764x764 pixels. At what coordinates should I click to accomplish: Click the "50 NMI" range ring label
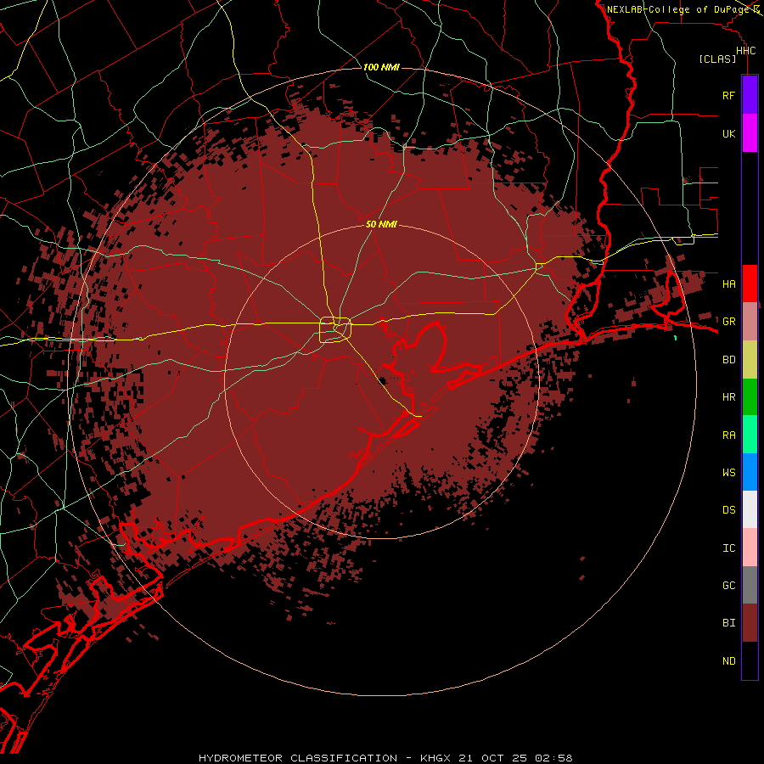coord(381,224)
